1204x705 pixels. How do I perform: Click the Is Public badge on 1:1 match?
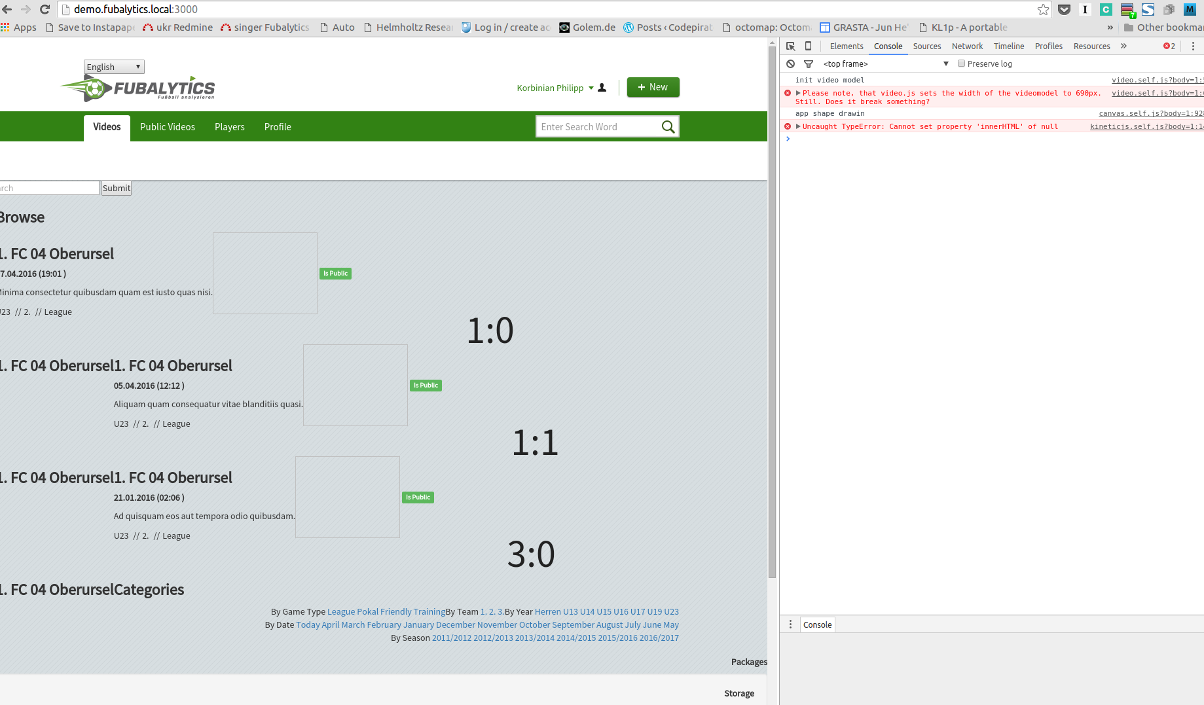click(x=426, y=385)
